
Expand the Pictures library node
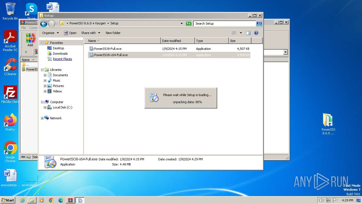coord(45,86)
